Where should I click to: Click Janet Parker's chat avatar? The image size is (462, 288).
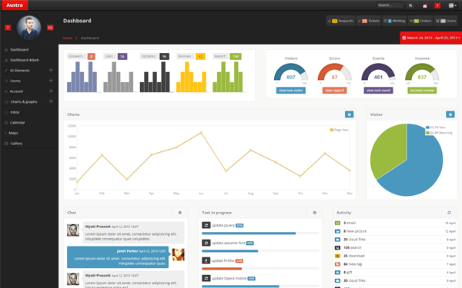click(179, 254)
